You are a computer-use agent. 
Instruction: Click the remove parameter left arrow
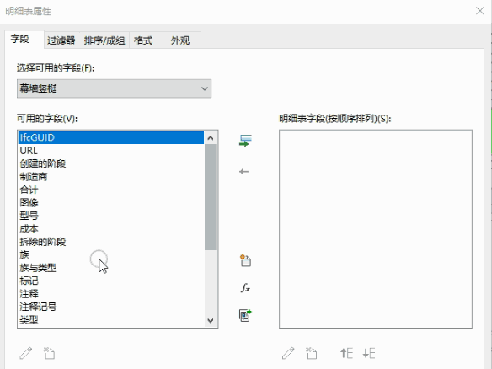pos(243,172)
